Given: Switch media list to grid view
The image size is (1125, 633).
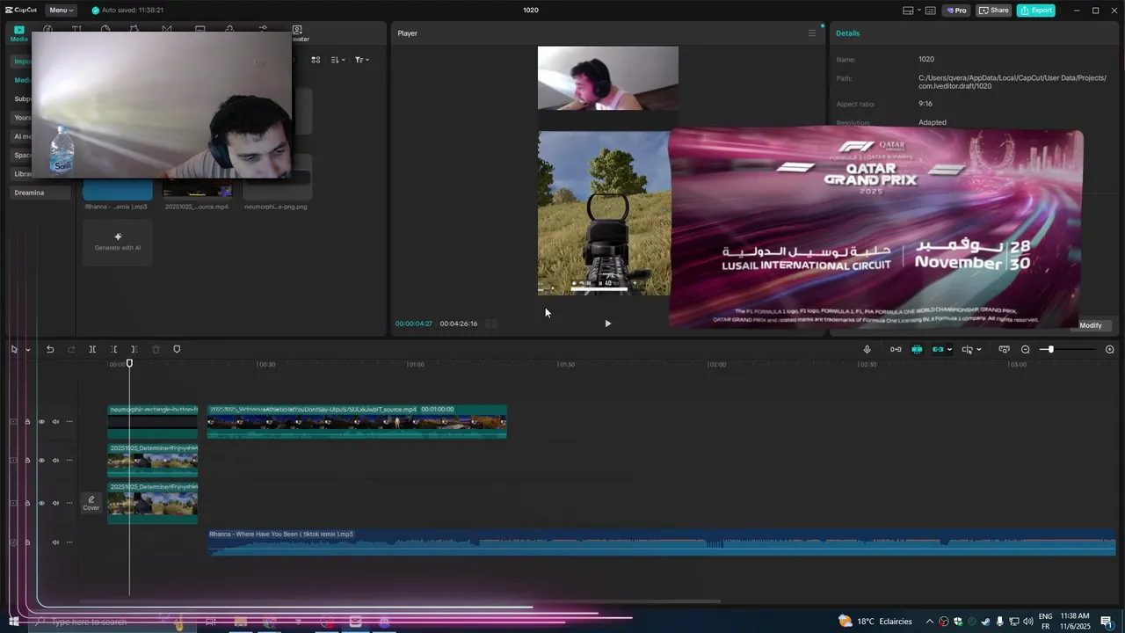Looking at the screenshot, I should (316, 60).
